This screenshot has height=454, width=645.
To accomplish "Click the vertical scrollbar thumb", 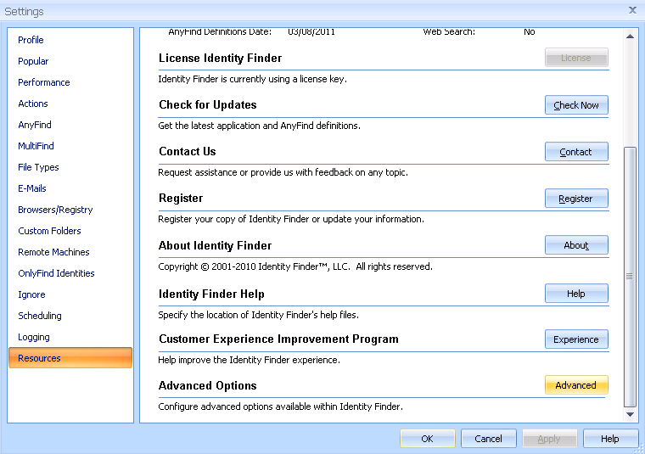I will [x=630, y=277].
